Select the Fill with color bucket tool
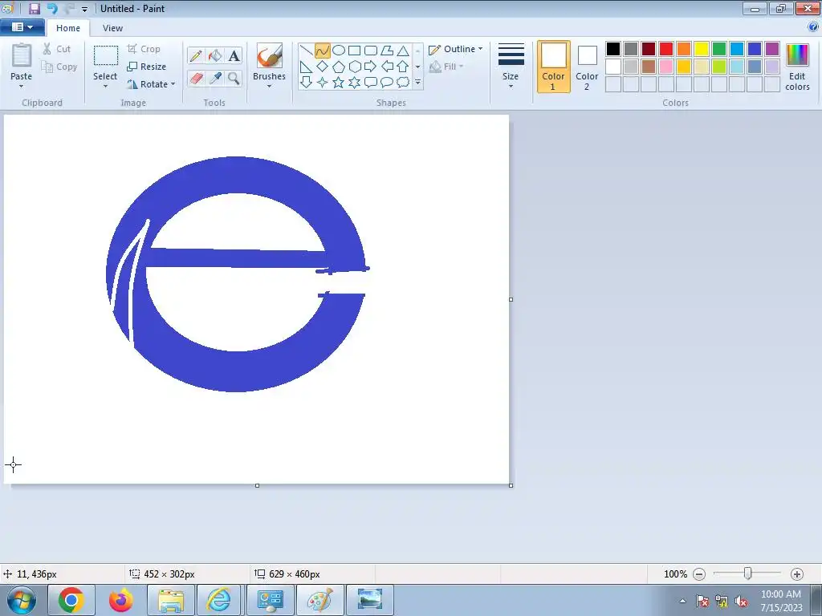 click(215, 55)
